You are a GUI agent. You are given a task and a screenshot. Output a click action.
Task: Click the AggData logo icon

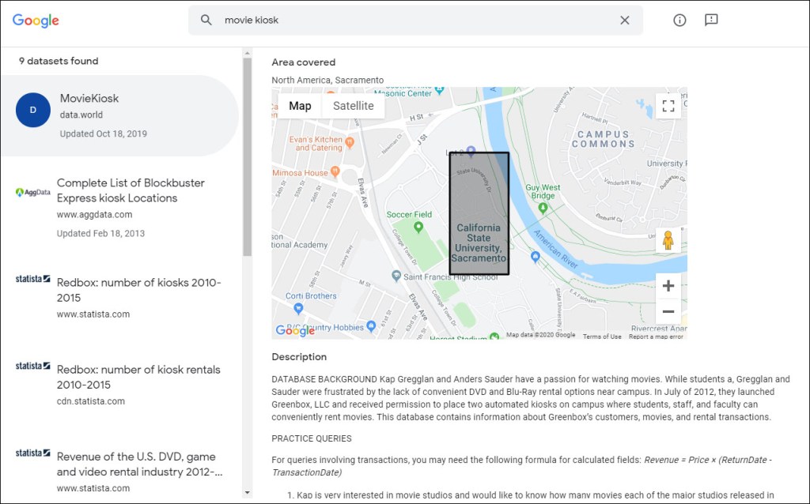[33, 193]
